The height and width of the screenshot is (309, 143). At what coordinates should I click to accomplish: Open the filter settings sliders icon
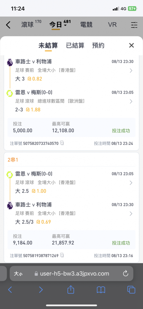point(134,25)
